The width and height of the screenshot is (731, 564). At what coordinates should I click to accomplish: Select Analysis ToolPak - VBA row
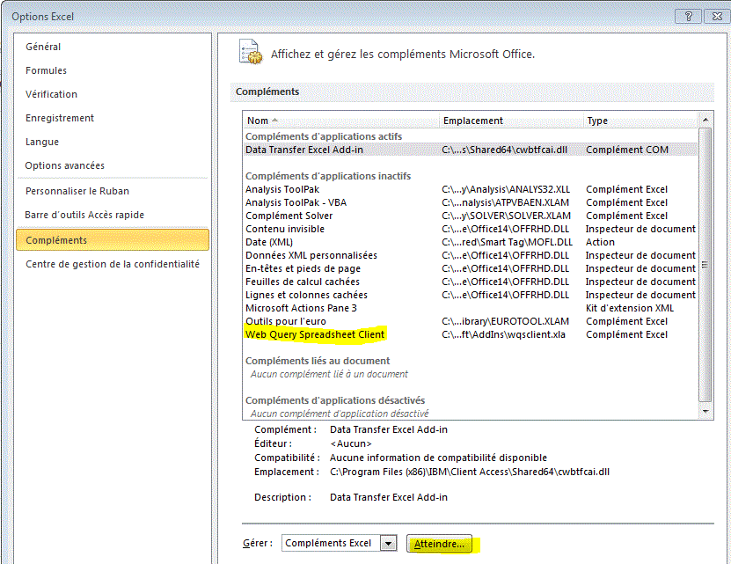coord(470,202)
